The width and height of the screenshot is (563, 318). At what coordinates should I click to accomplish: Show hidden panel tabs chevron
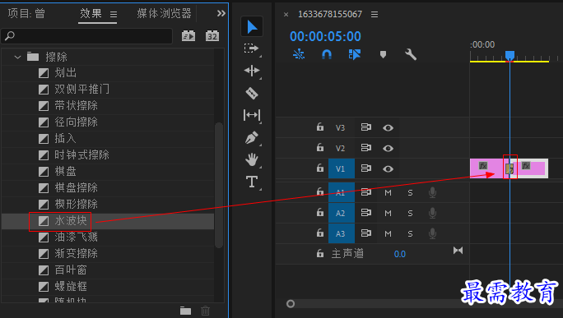221,14
